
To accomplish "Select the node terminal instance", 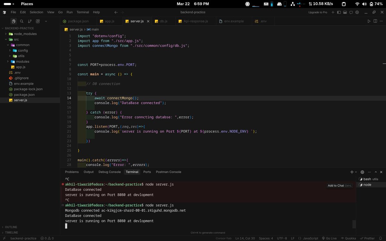I will (x=371, y=185).
